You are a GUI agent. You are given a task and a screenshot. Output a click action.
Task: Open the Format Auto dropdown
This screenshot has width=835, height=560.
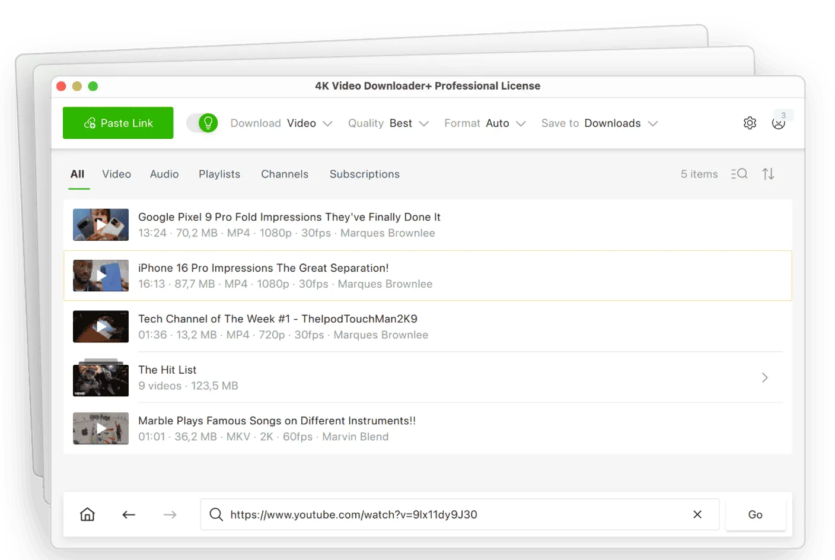tap(485, 123)
